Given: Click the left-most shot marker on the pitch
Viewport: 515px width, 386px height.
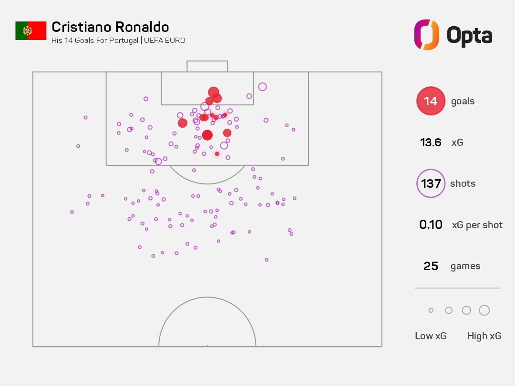Looking at the screenshot, I should pos(72,212).
